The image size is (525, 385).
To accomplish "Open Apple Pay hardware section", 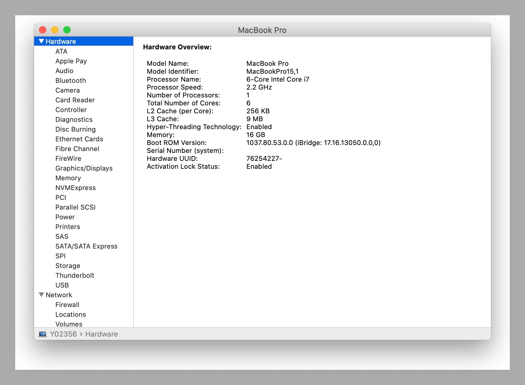I will point(71,61).
